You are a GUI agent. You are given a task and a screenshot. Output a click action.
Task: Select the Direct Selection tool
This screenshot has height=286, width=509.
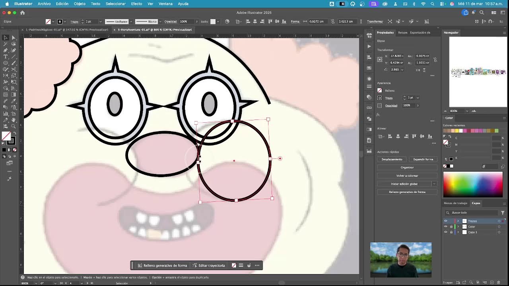point(13,38)
